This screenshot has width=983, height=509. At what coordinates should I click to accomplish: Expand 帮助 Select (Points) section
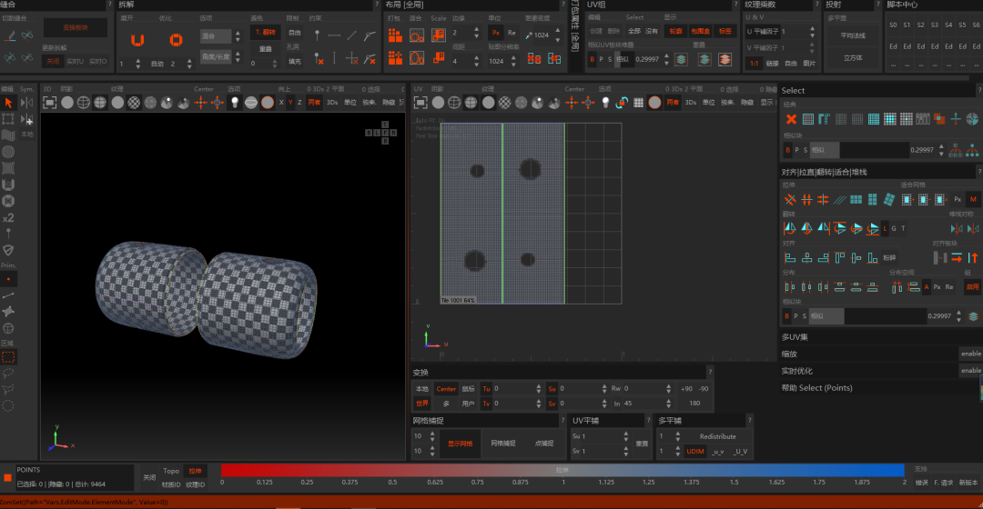point(880,387)
